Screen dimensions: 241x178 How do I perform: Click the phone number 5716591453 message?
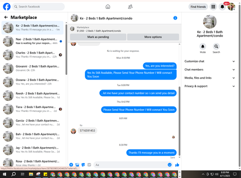coord(88,131)
